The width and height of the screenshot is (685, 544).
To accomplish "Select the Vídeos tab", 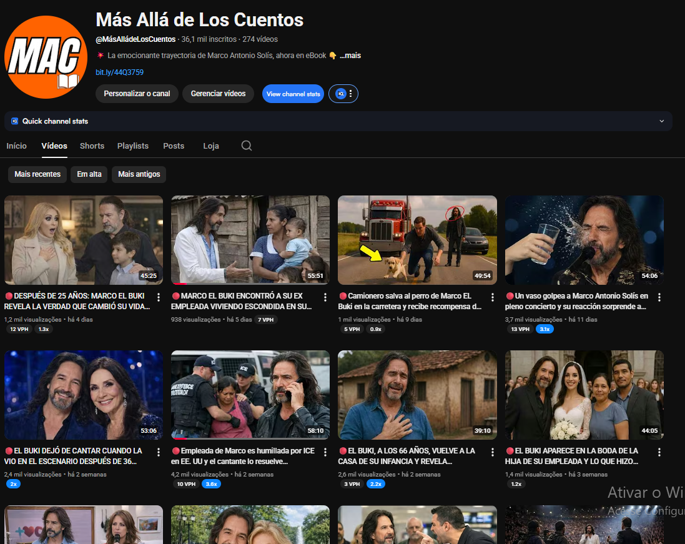I will (54, 146).
